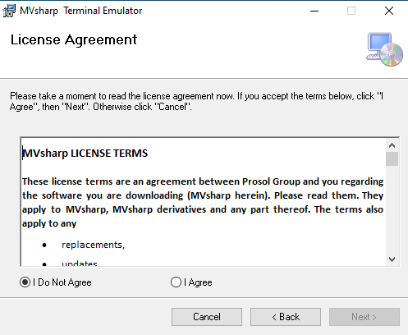
Task: Click the greyed-out 'Next >' button
Action: tap(364, 317)
